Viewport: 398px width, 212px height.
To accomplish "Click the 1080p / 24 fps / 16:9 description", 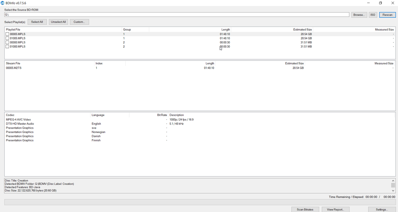I will click(181, 120).
